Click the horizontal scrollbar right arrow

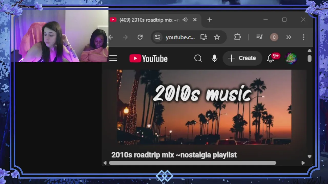pos(303,163)
